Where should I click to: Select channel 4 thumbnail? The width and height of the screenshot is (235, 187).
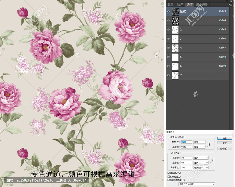point(175,48)
